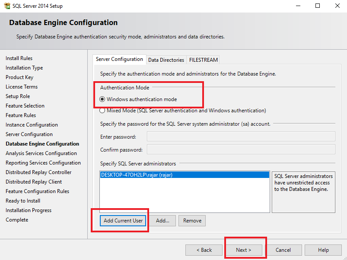Cancel the SQL Server setup
Image resolution: width=347 pixels, height=260 pixels.
coord(283,250)
